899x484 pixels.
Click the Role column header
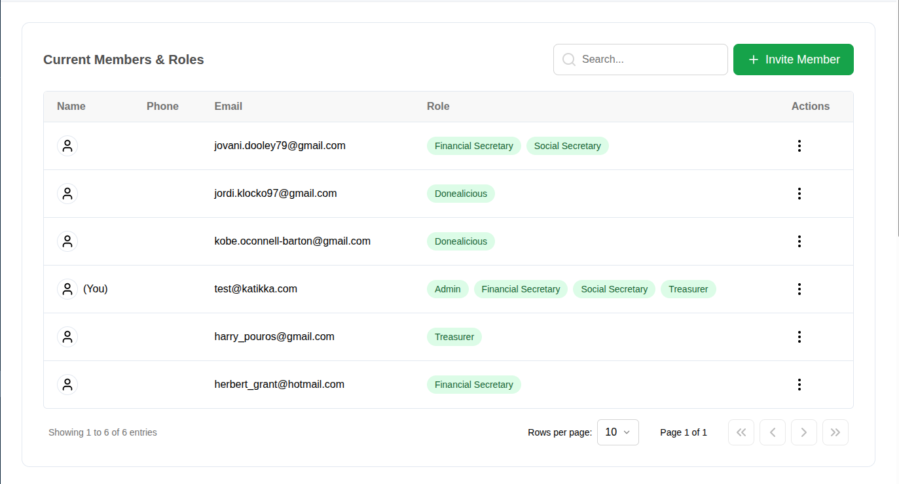coord(438,107)
